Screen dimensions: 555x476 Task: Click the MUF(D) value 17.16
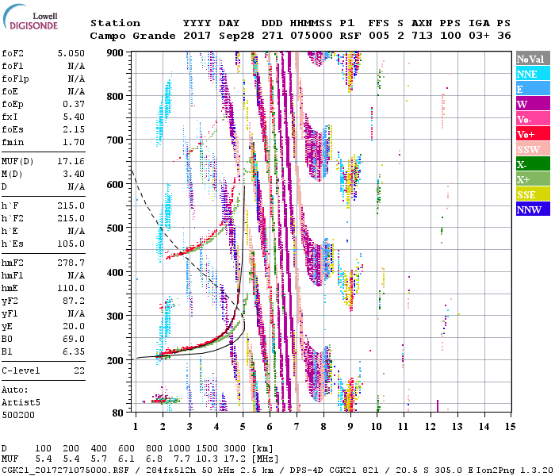tap(71, 162)
